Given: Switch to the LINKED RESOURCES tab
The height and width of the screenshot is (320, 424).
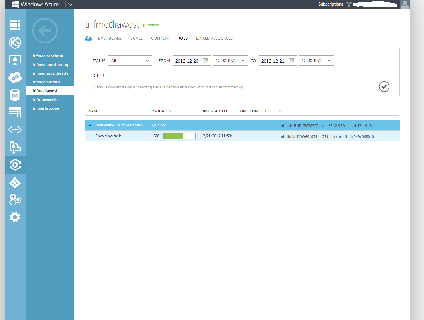Looking at the screenshot, I should point(214,38).
